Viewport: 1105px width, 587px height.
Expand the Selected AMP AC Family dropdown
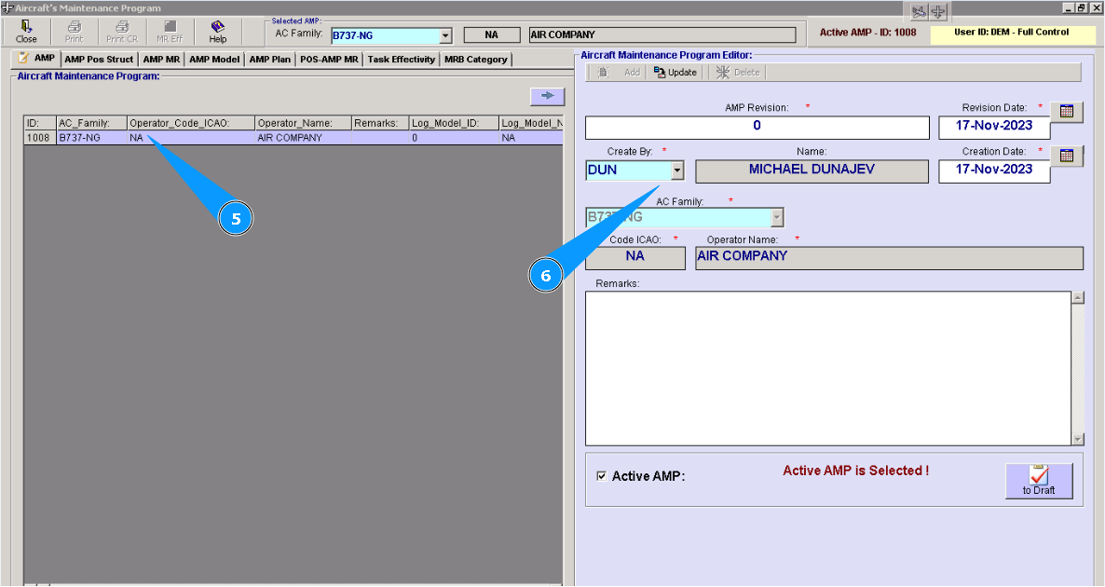445,35
